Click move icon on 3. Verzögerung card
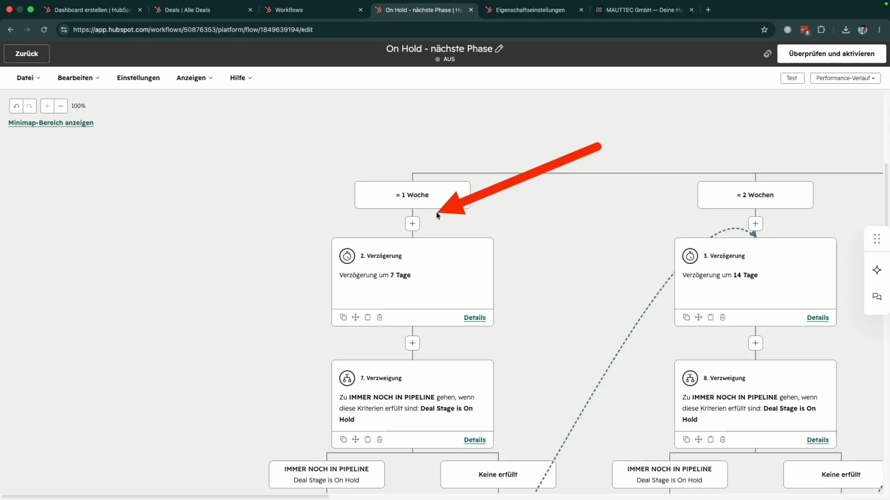This screenshot has width=890, height=500. [699, 317]
